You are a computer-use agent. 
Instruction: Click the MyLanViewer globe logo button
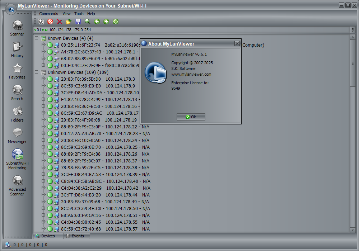(x=11, y=9)
